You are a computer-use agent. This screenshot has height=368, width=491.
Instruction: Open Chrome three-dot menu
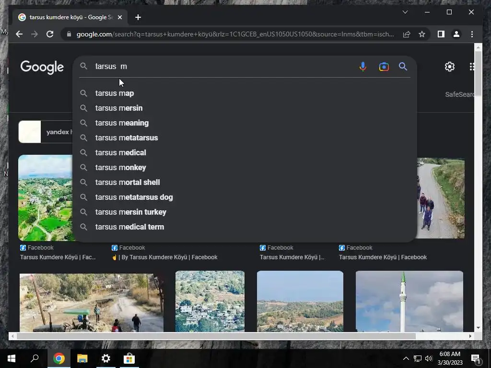(x=472, y=34)
